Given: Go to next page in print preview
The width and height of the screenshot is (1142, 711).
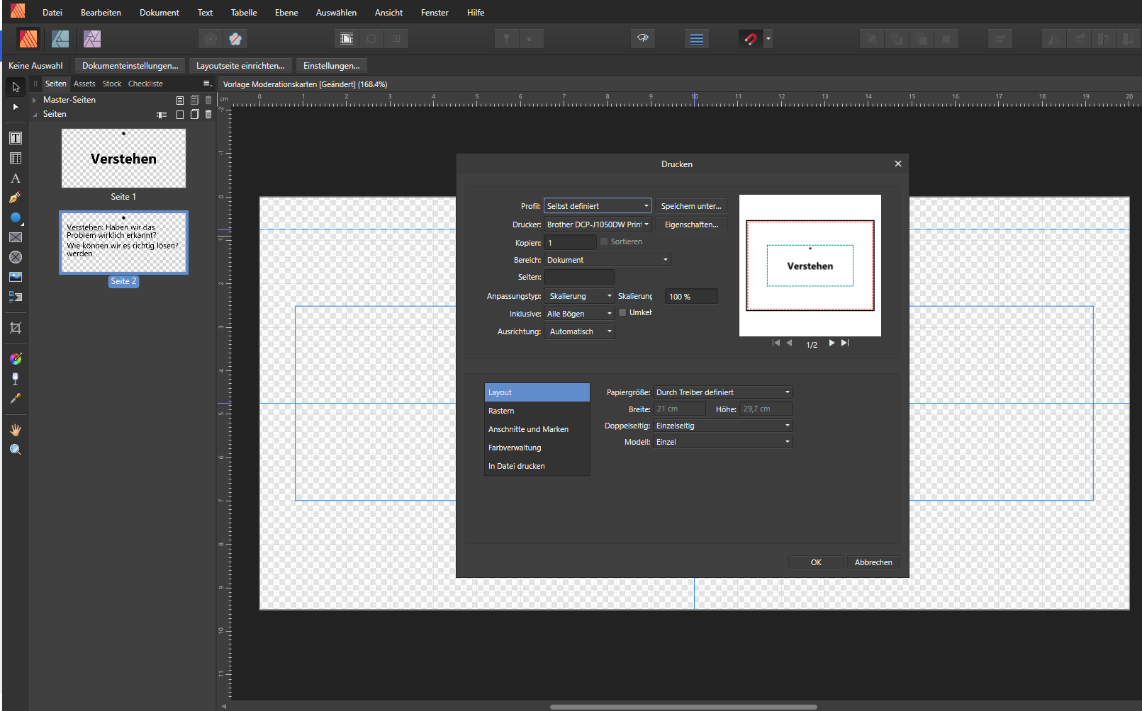Looking at the screenshot, I should pos(832,343).
